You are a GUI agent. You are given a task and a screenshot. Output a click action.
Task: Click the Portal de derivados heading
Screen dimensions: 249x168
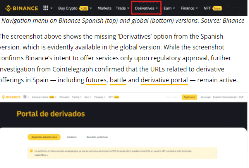51,114
